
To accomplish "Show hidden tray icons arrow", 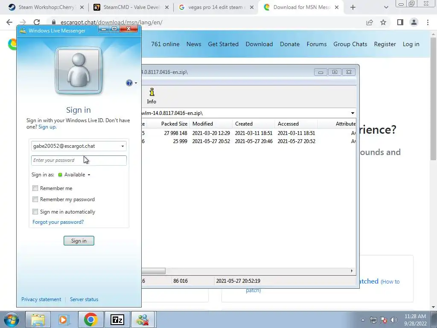I will [x=363, y=320].
